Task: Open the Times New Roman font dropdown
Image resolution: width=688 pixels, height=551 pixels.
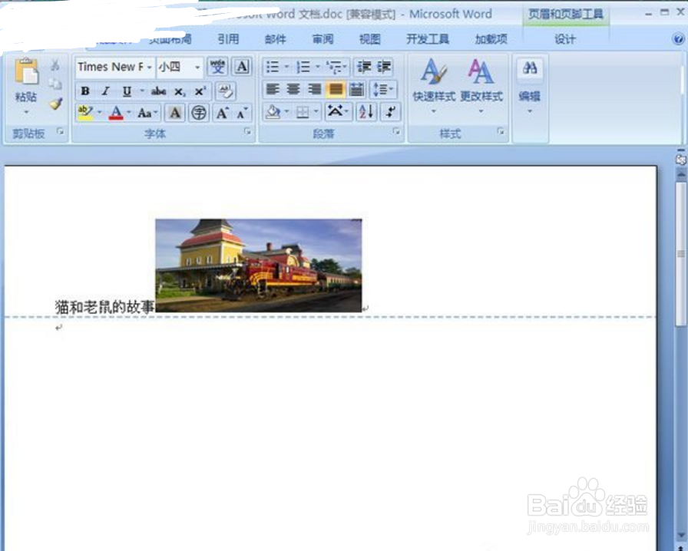Action: [149, 67]
